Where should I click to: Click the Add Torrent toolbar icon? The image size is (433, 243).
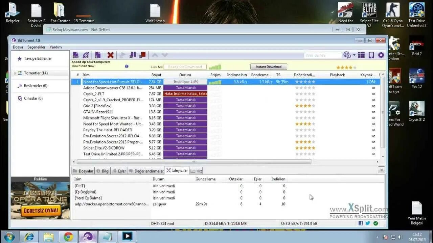click(x=76, y=55)
